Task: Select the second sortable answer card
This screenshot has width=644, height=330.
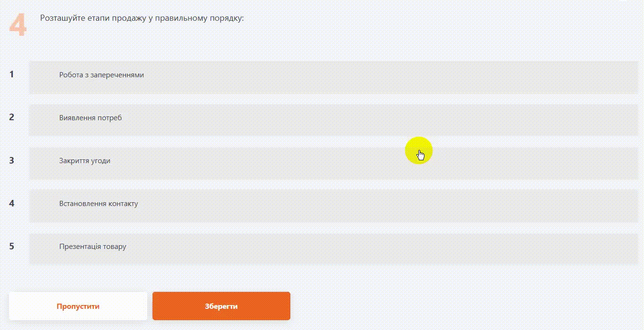Action: 333,120
